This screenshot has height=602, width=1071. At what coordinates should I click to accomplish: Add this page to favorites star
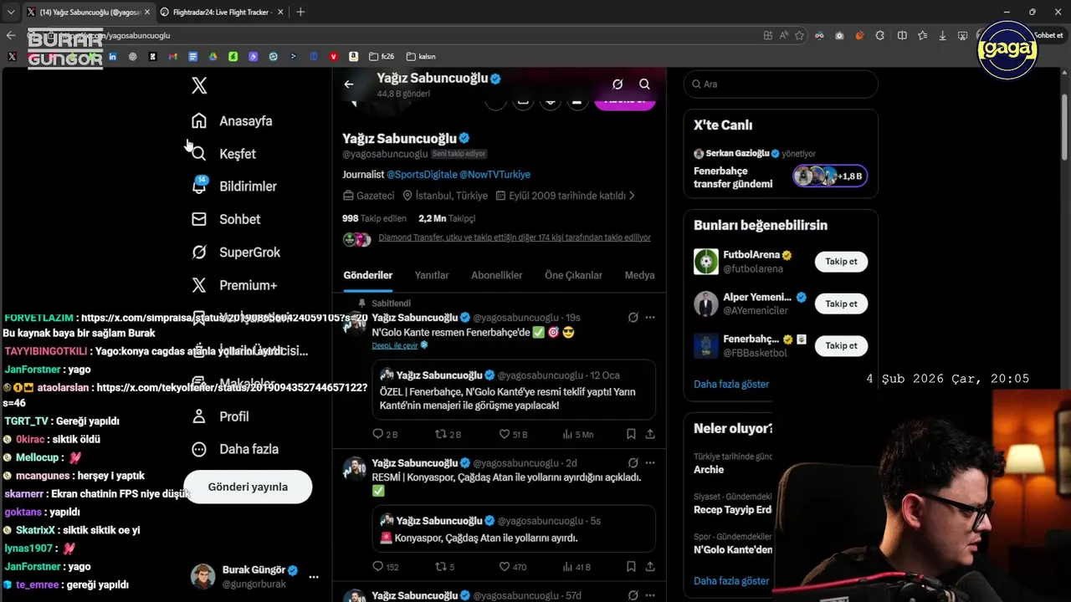800,35
